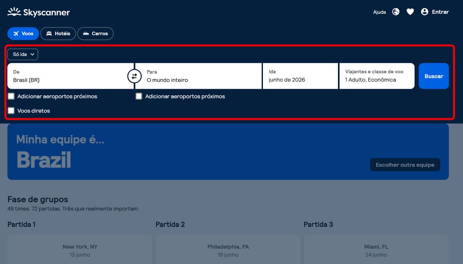The width and height of the screenshot is (463, 264).
Task: Swap origin and destination with arrows icon
Action: click(x=134, y=76)
